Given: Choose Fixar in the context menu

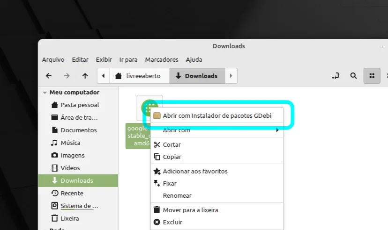Looking at the screenshot, I should pos(217,183).
